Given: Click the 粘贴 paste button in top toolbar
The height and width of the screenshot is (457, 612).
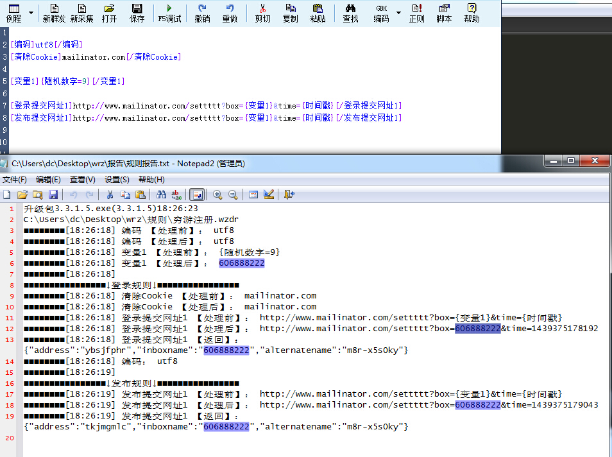Looking at the screenshot, I should 318,13.
